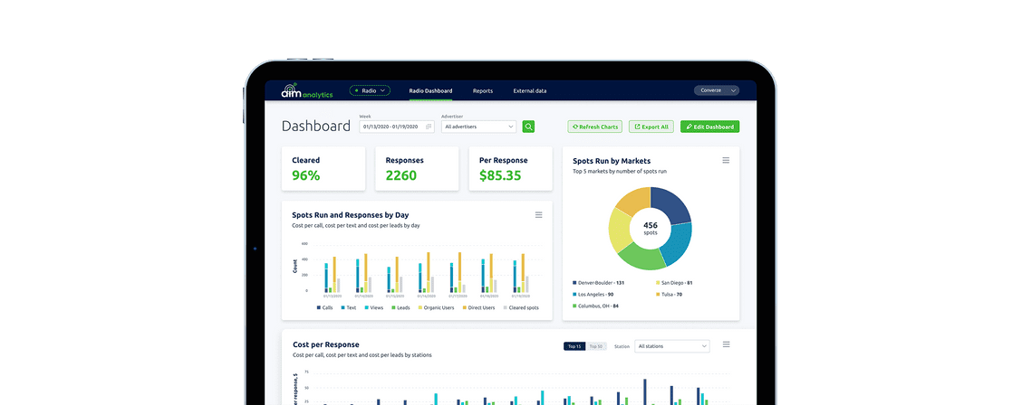This screenshot has width=1022, height=405.
Task: Toggle the Direct Users legend entry
Action: (479, 307)
